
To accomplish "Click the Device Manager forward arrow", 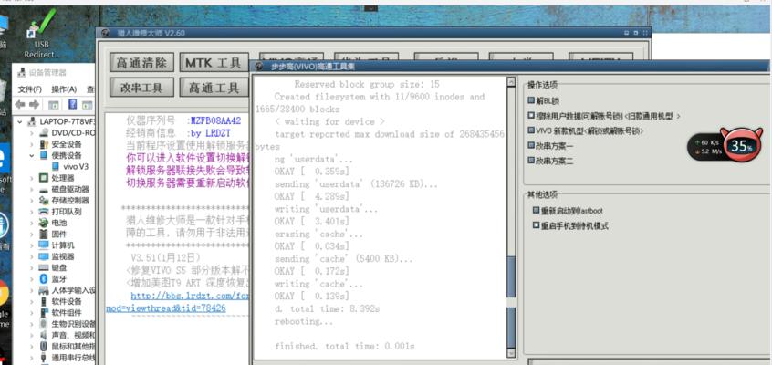I will [34, 104].
